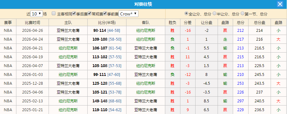This screenshot has width=287, height=114.
Task: Click point difference 11
Action: (x=188, y=57)
